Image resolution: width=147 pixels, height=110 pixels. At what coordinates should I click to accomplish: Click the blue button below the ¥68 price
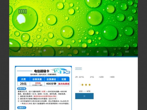click(x=84, y=96)
